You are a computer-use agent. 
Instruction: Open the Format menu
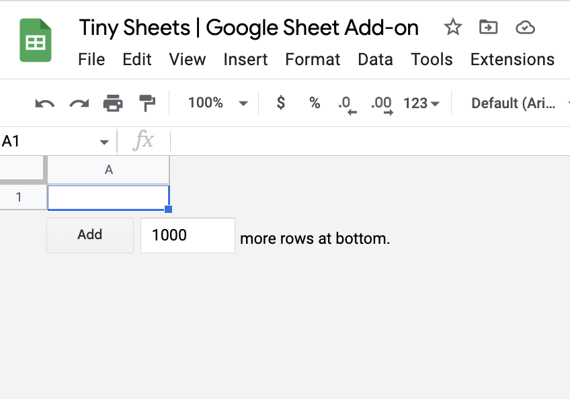point(313,59)
